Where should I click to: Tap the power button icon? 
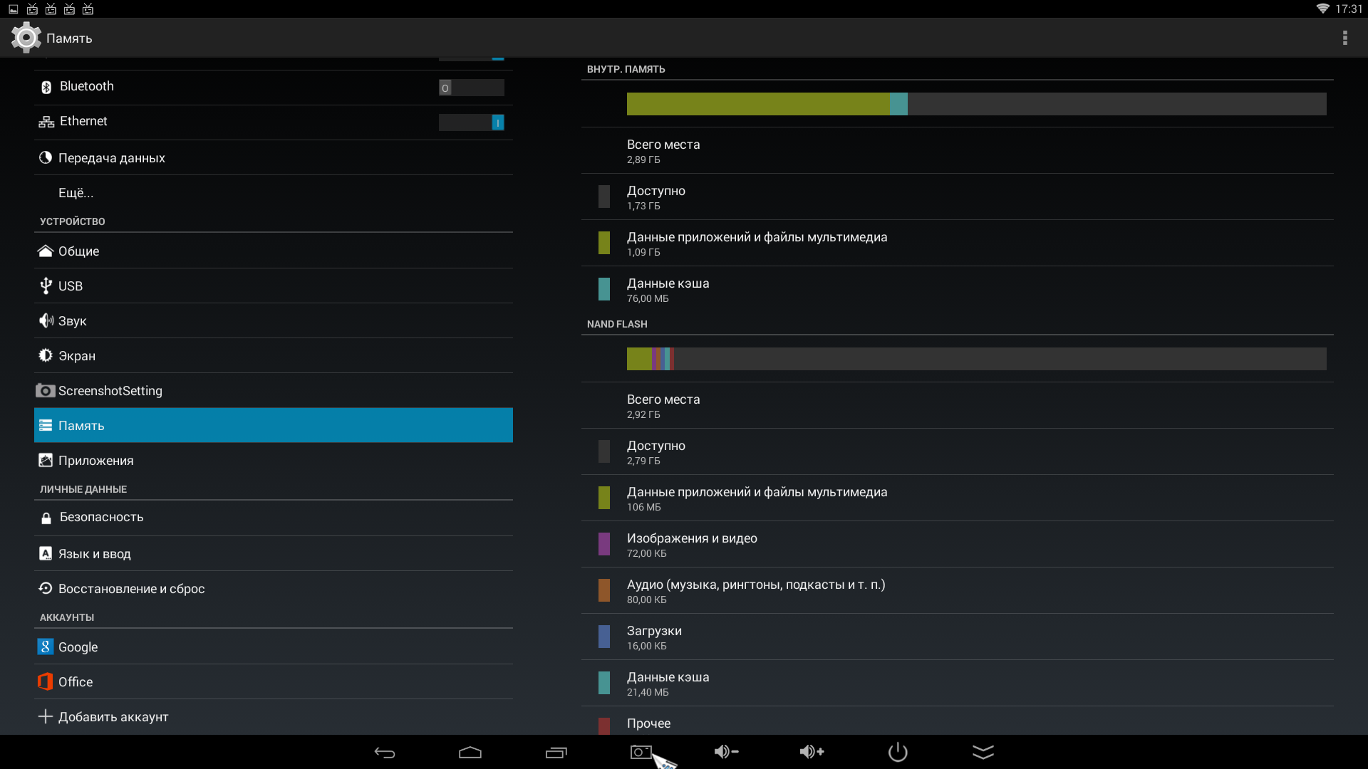click(898, 752)
